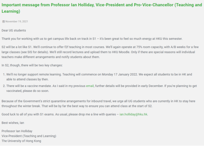Click the calendar icon beside the date
This screenshot has height=146, width=204.
point(4,22)
